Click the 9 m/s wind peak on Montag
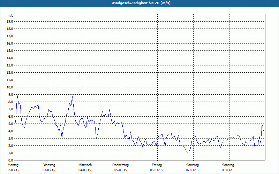279x174 pixels. tap(17, 95)
